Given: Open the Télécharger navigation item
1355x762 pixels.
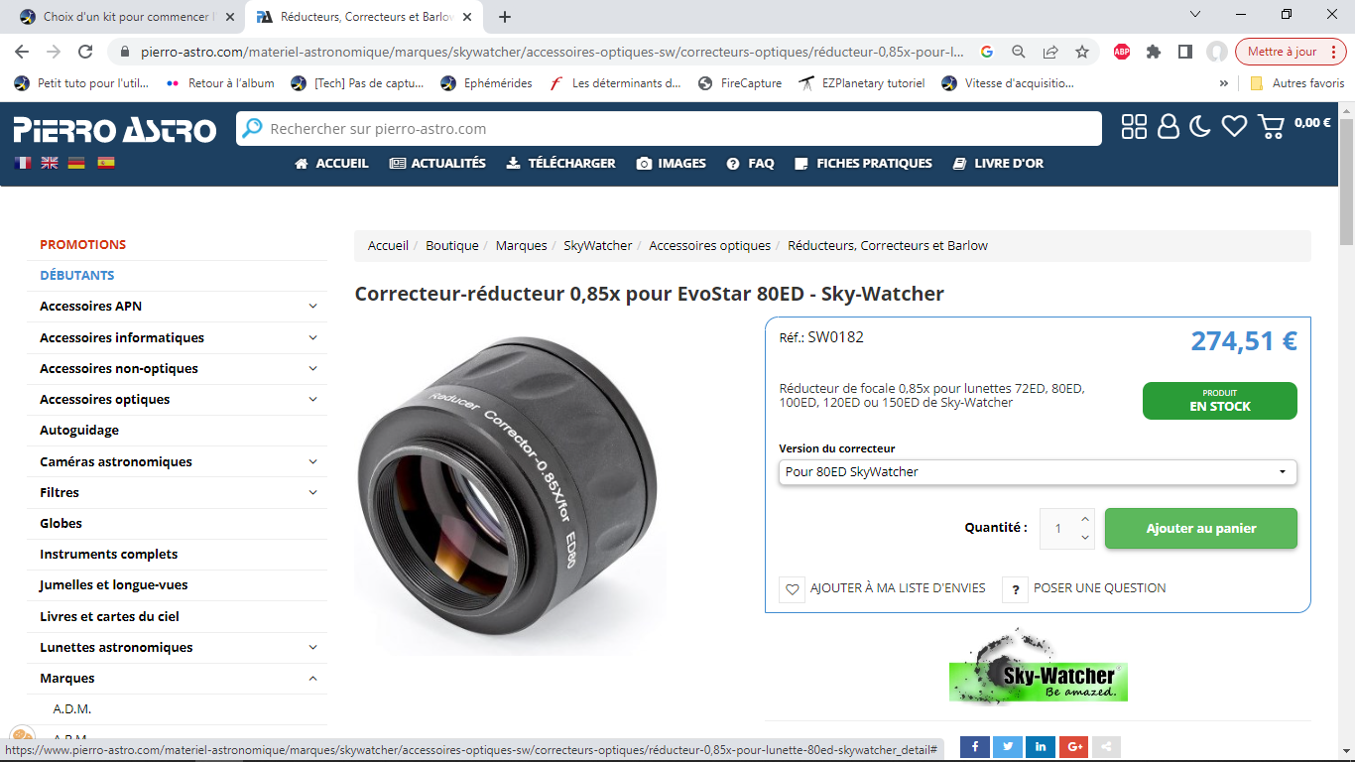Looking at the screenshot, I should [560, 164].
